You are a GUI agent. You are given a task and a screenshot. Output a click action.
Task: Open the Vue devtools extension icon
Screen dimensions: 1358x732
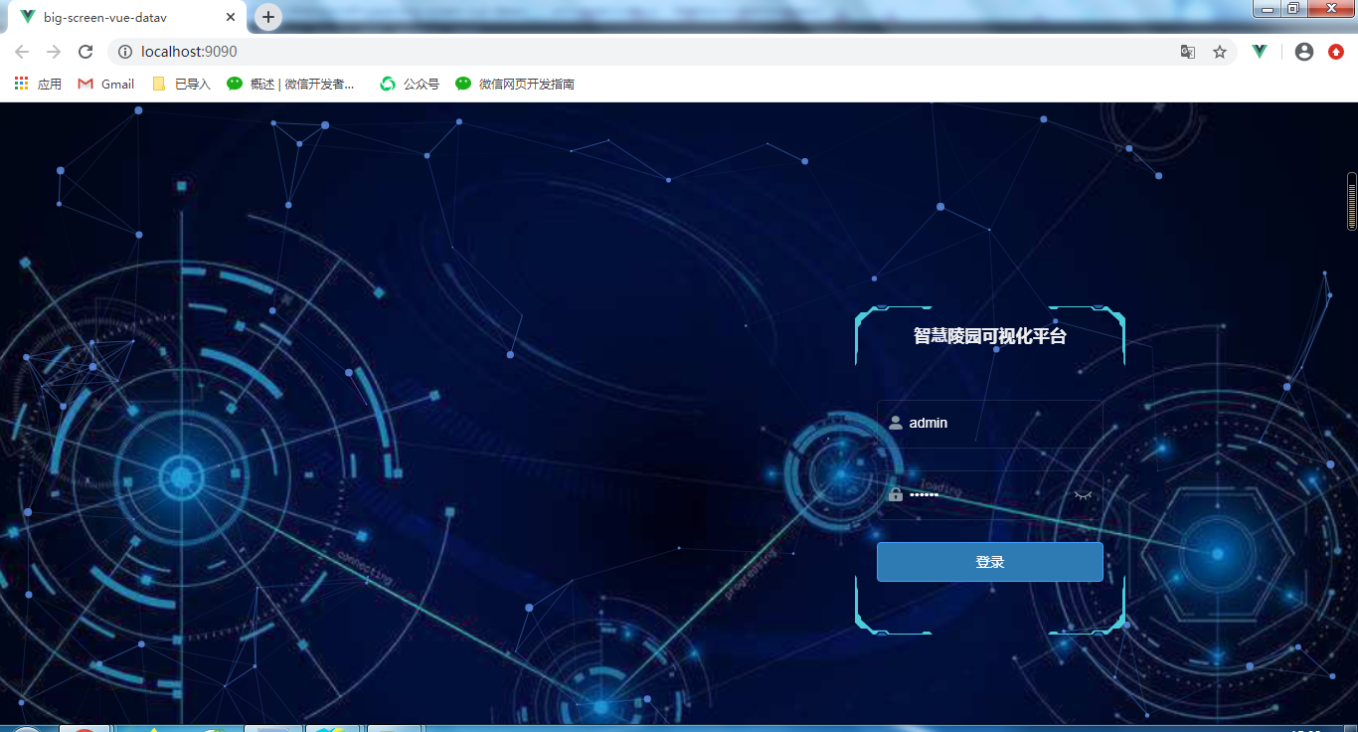(1260, 52)
